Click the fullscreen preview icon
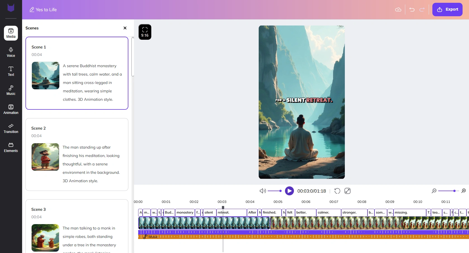469x253 pixels. coord(347,191)
